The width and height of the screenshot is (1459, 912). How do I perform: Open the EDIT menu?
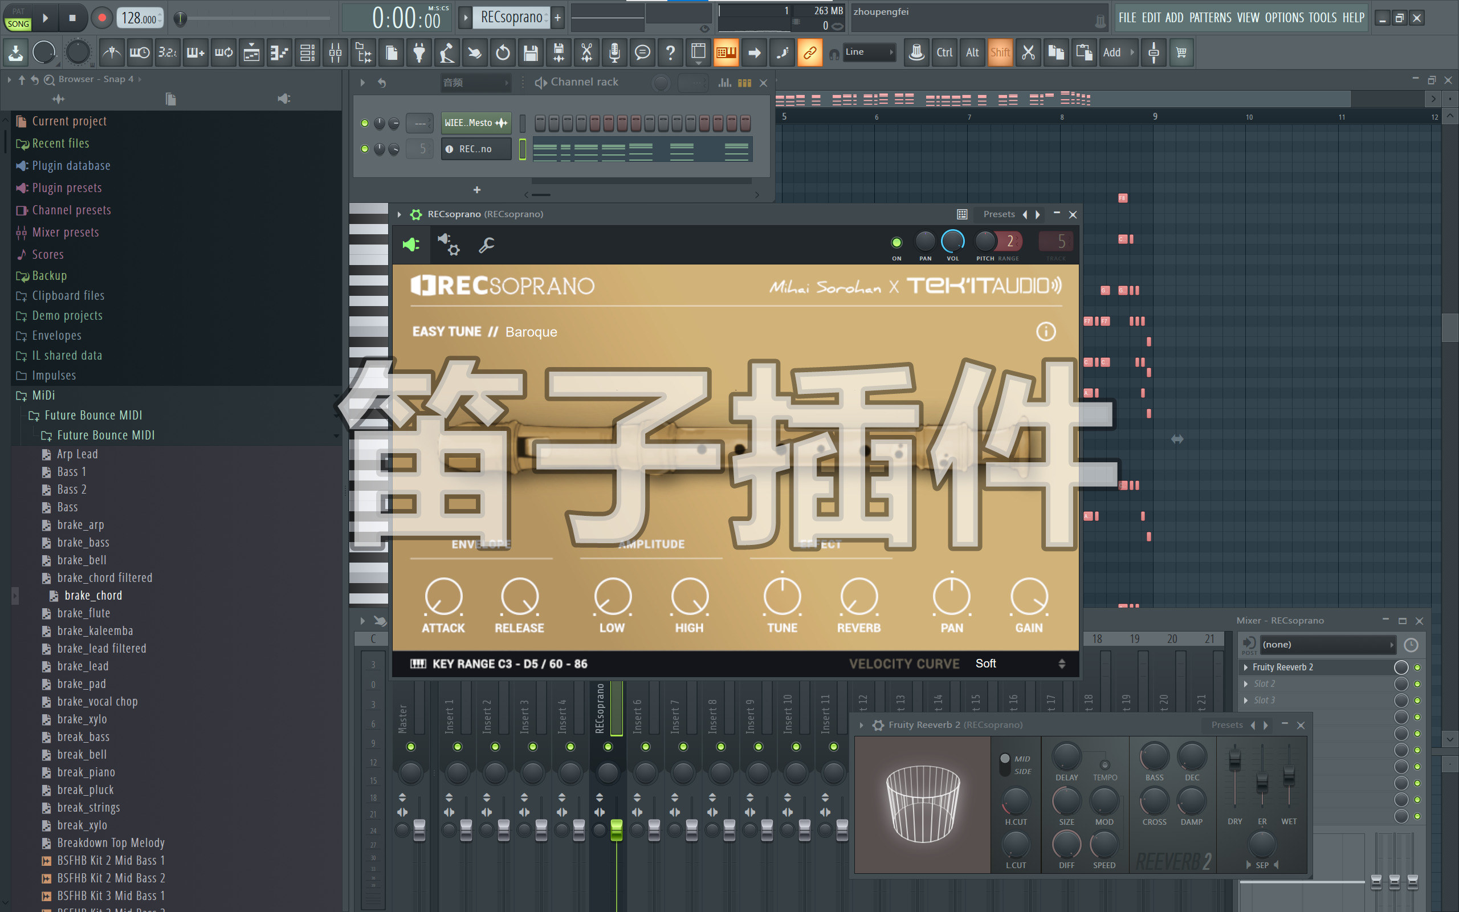click(x=1150, y=18)
